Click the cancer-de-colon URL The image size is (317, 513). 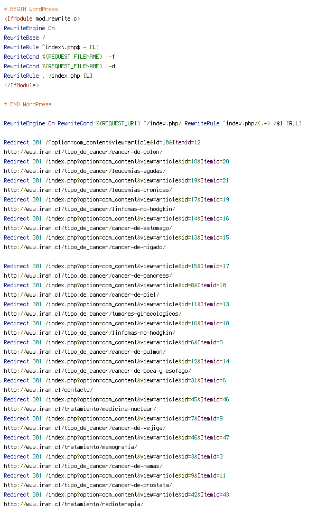[83, 152]
